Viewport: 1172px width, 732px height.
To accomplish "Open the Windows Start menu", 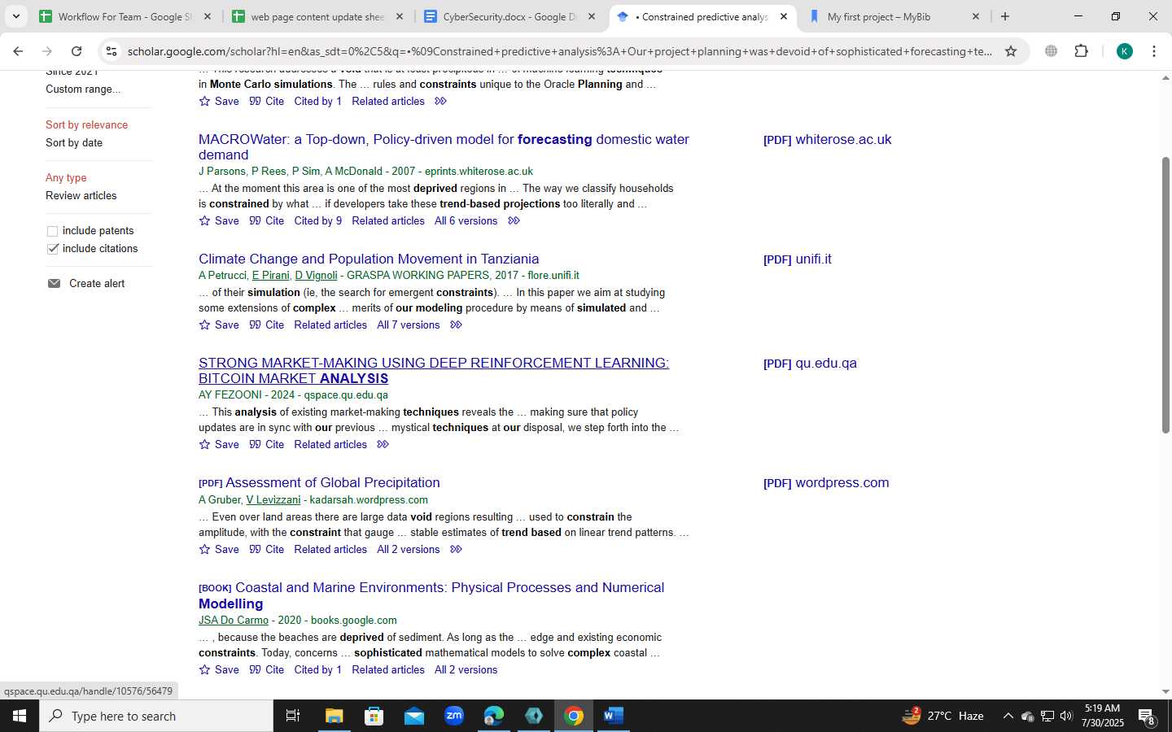I will pos(20,716).
